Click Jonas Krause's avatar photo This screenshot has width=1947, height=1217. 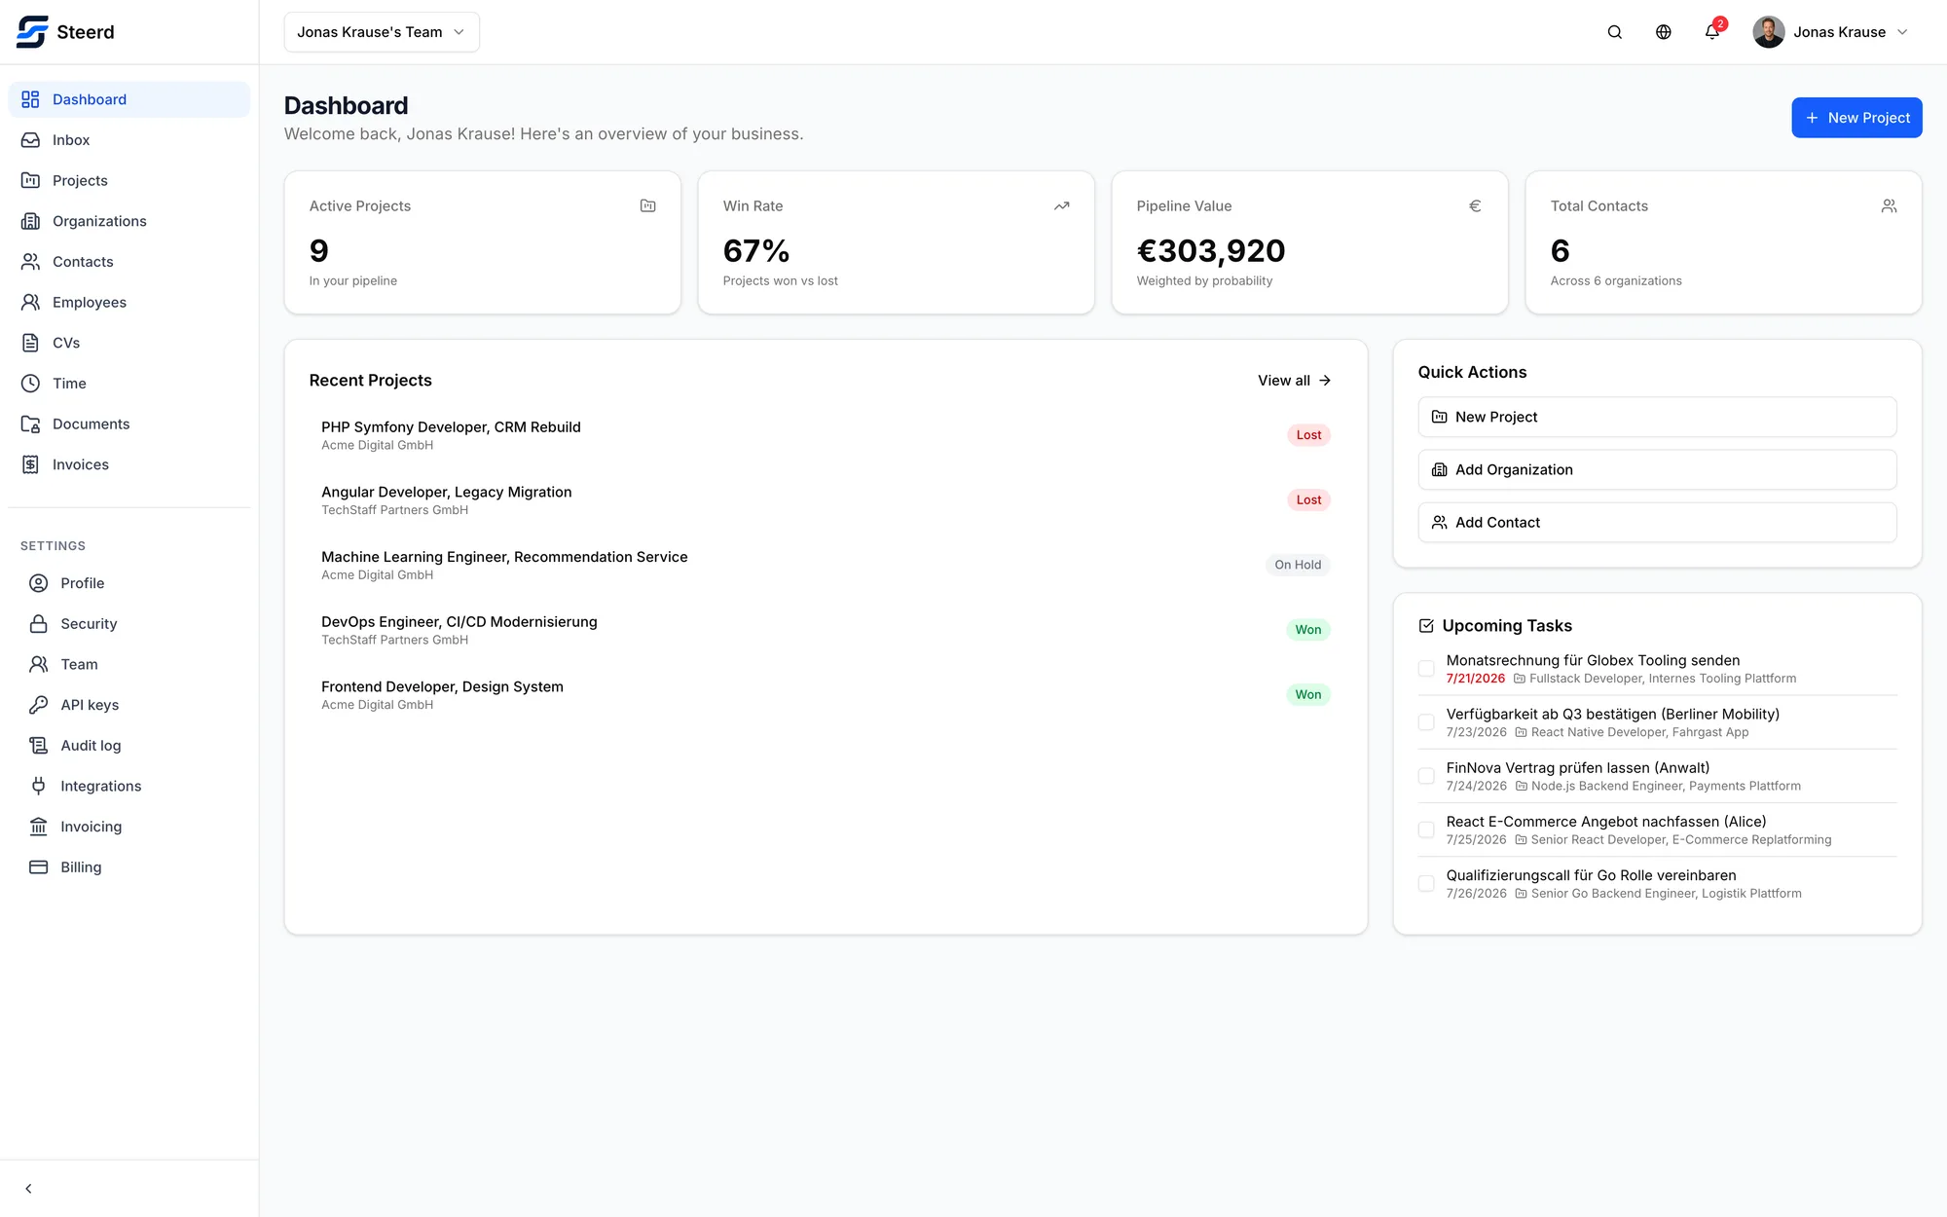pyautogui.click(x=1768, y=32)
